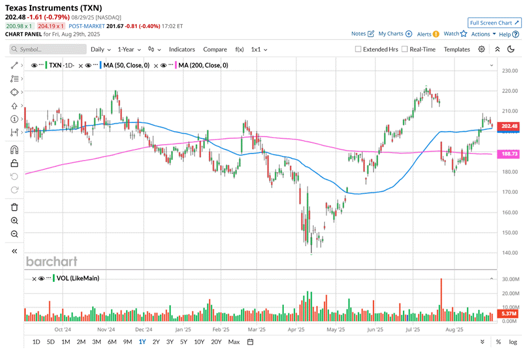Redo the last chart action
Viewport: 529px width, 351px height.
[14, 190]
